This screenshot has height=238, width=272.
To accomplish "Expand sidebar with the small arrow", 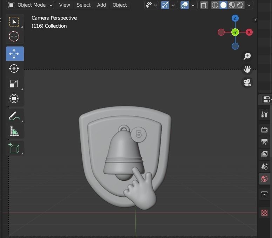I will point(255,20).
